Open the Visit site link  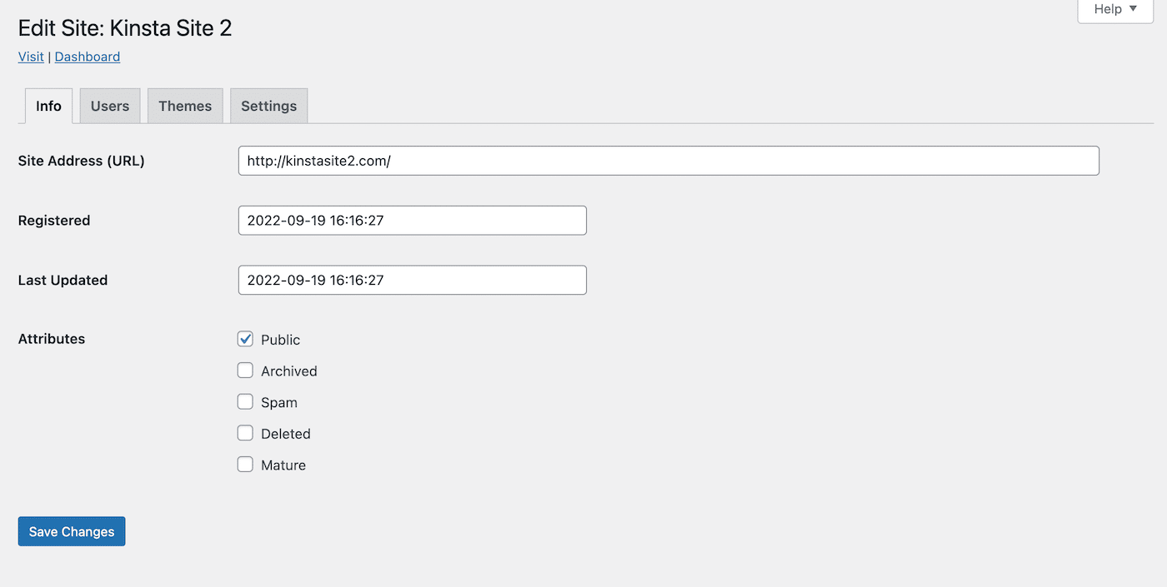(x=31, y=57)
